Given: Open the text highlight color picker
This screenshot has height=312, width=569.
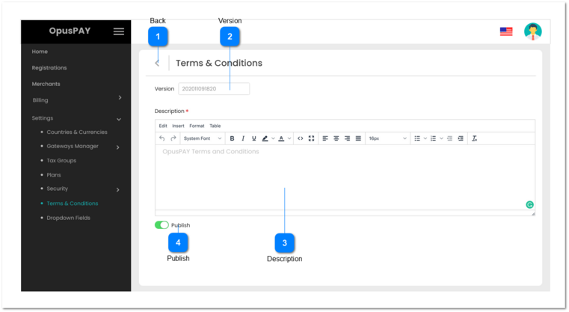Looking at the screenshot, I should 266,138.
